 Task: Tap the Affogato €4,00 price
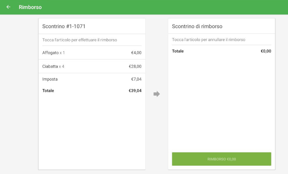pos(136,53)
